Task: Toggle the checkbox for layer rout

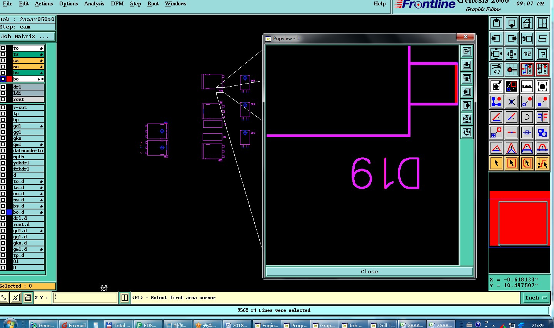Action: click(3, 99)
